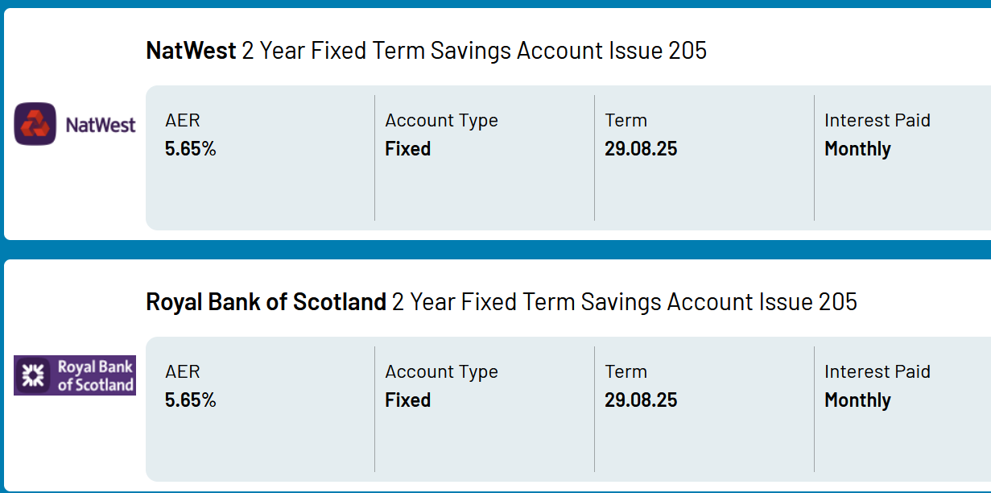Screen dimensions: 991x493
Task: Click Term label in Royal Bank of Scotland card
Action: tap(626, 372)
